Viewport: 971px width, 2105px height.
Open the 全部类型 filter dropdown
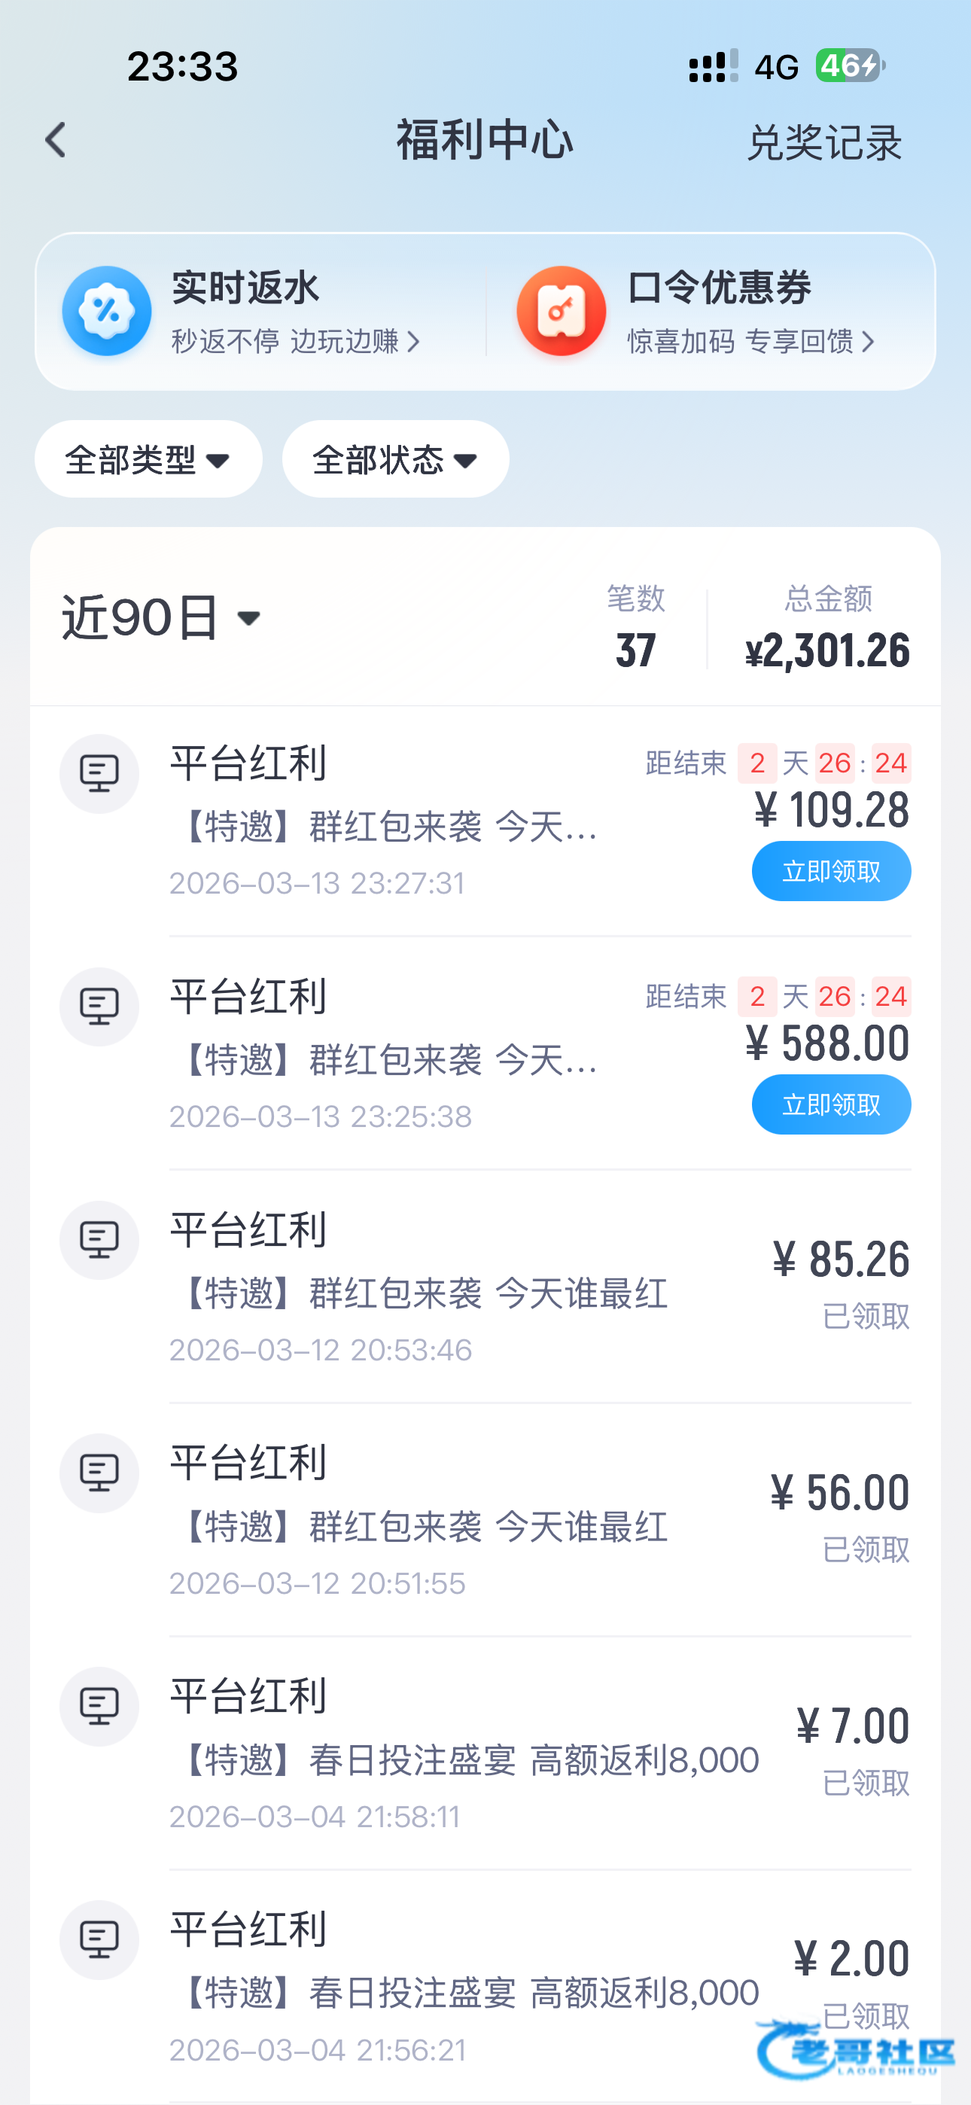point(148,459)
